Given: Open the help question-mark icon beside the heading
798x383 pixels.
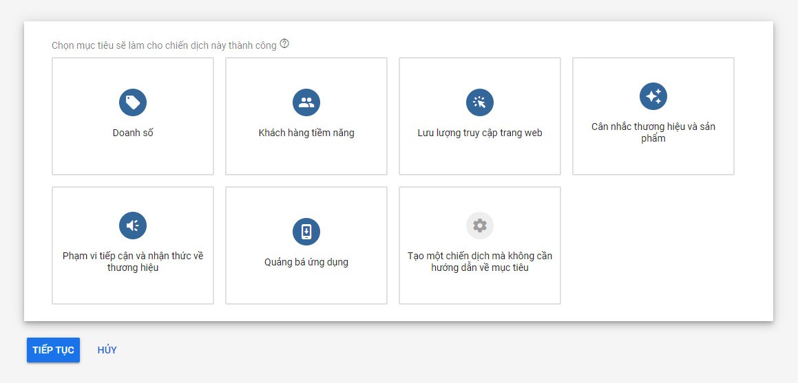Looking at the screenshot, I should coord(284,44).
